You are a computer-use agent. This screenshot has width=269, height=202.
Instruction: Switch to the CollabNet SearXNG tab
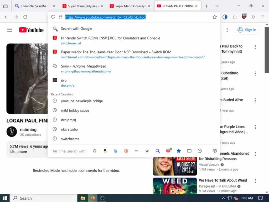34,6
